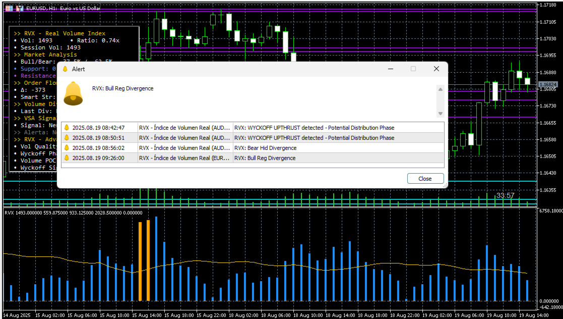The height and width of the screenshot is (319, 563).
Task: Click price axis label 1.16355
Action: [548, 190]
